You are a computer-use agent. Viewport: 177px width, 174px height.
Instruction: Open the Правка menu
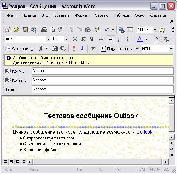pyautogui.click(x=29, y=15)
